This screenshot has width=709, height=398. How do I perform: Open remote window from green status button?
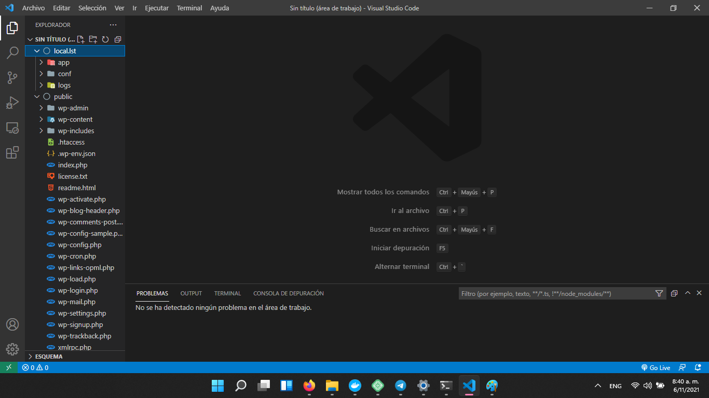pos(9,367)
